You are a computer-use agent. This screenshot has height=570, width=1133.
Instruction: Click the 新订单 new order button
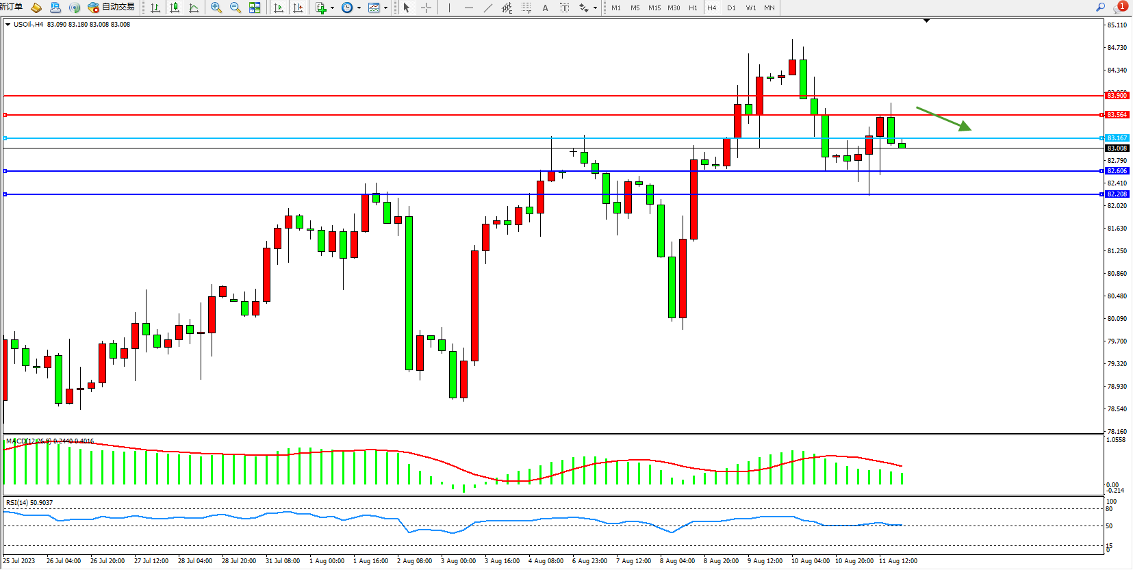(x=12, y=7)
